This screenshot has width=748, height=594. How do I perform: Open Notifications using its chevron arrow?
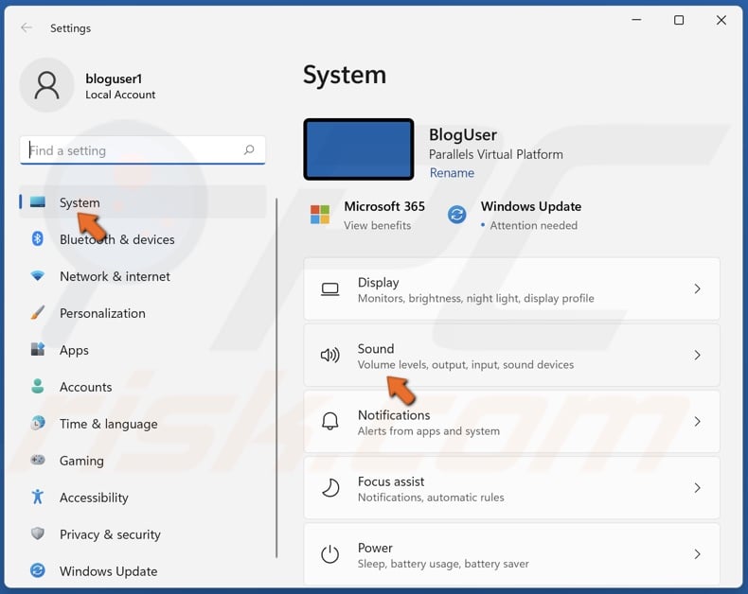click(698, 422)
